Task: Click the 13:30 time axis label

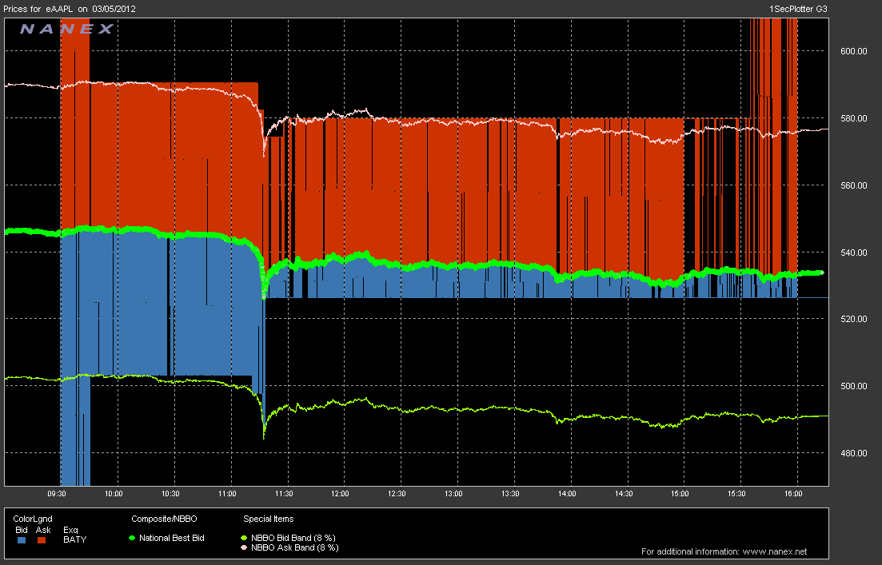Action: click(510, 494)
